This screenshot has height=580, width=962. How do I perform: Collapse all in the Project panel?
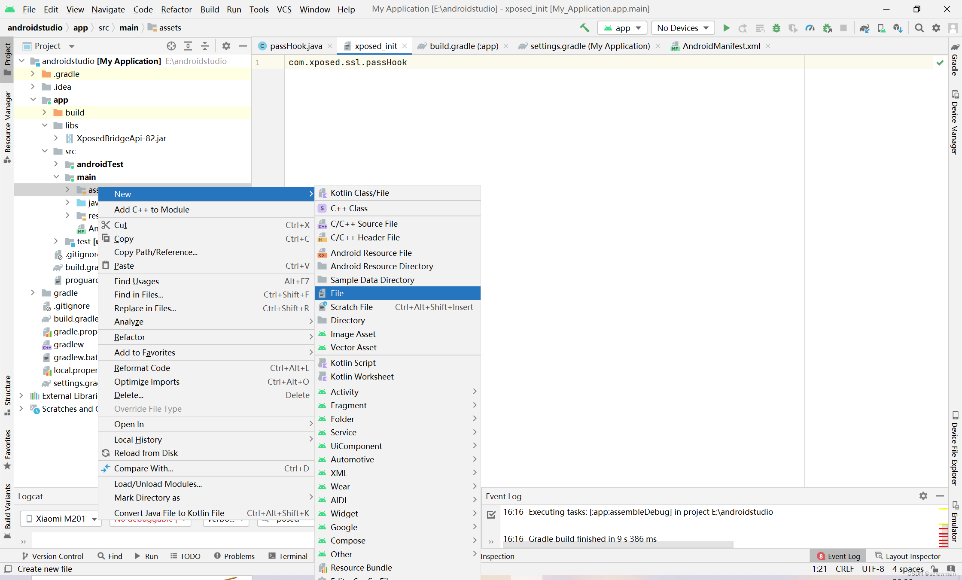(x=205, y=46)
